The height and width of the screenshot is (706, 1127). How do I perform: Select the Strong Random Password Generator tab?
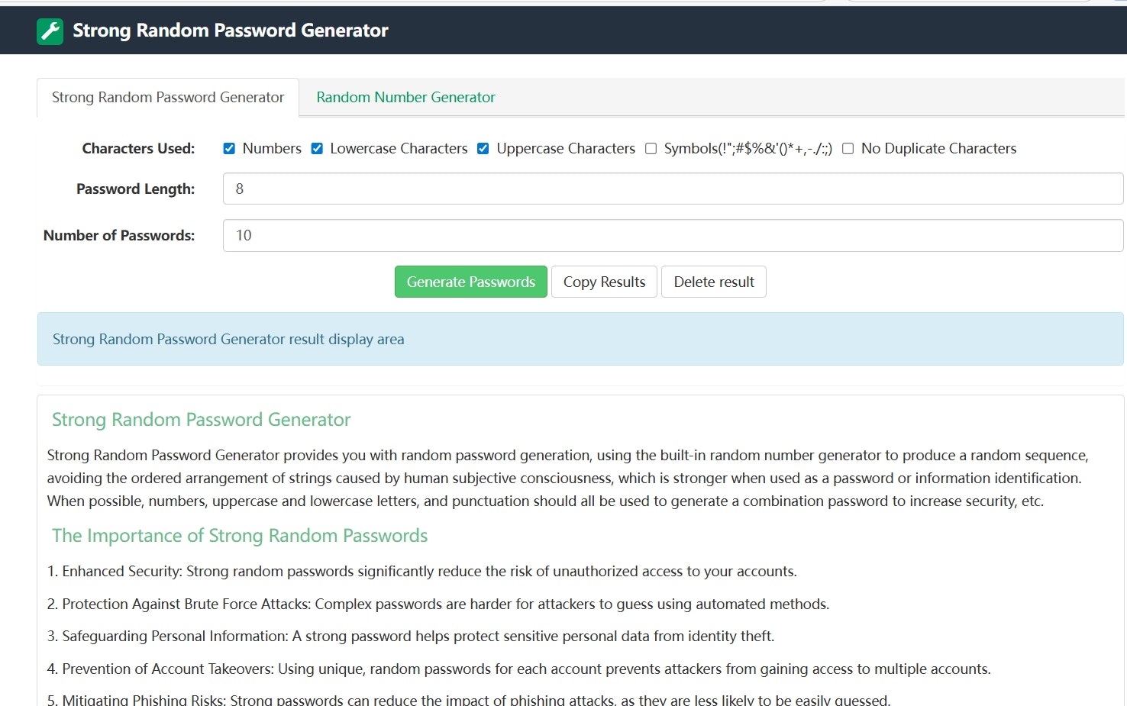point(167,97)
